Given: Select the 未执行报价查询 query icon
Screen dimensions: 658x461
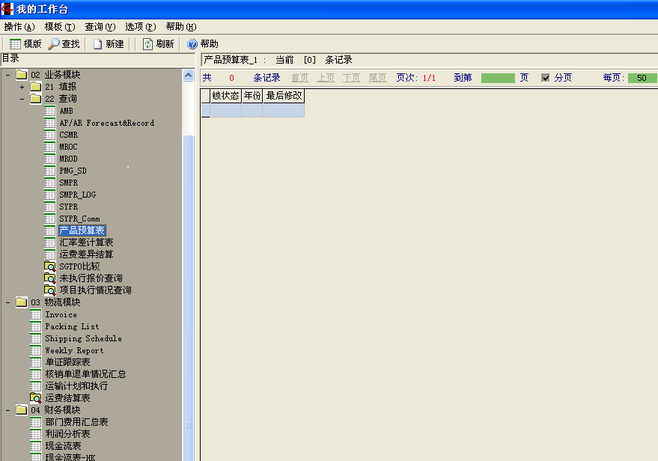Looking at the screenshot, I should 50,278.
